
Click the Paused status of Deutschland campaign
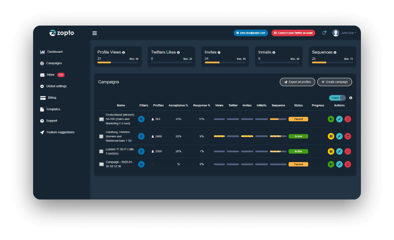298,119
